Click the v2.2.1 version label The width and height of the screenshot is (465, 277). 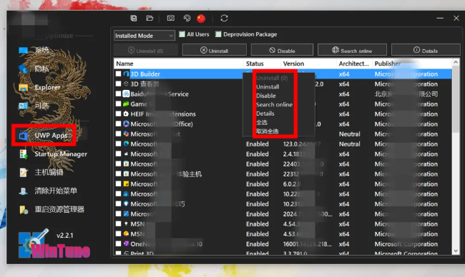[65, 236]
